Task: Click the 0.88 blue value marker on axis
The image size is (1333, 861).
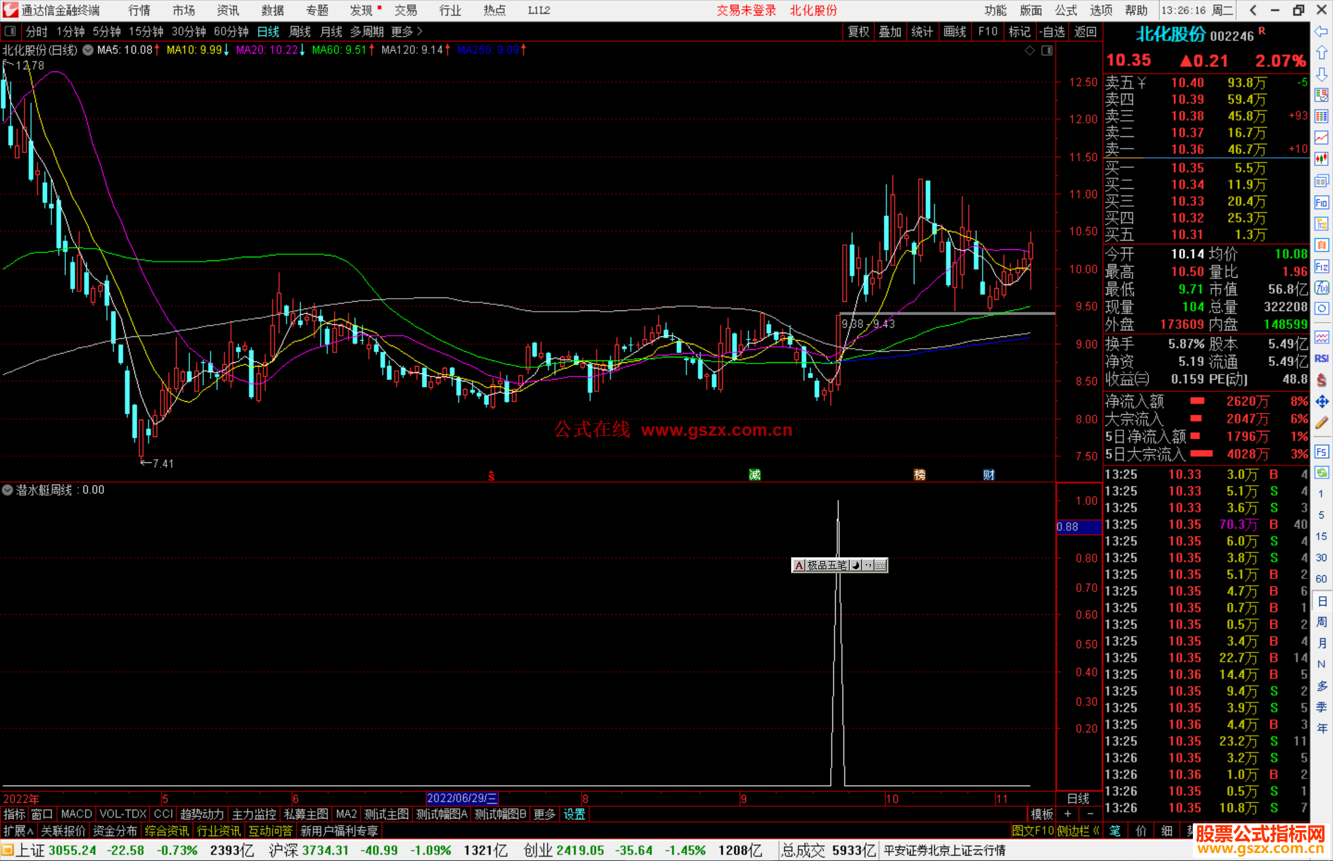Action: click(x=1078, y=527)
